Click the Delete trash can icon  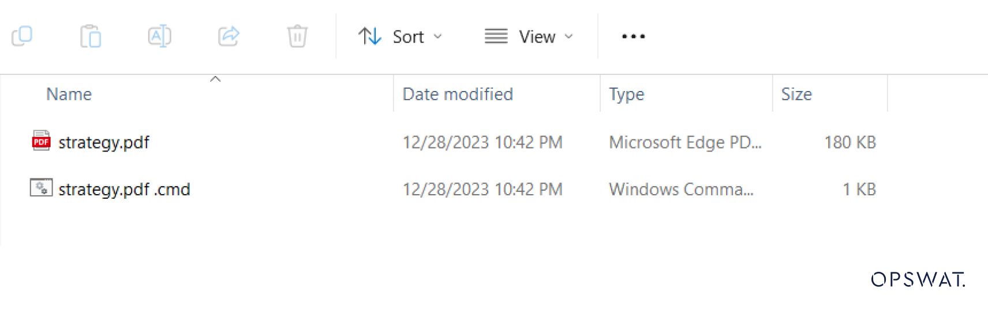click(297, 36)
